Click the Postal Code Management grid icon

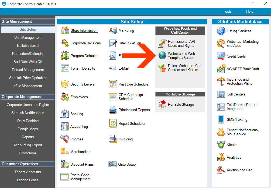pos(65,177)
